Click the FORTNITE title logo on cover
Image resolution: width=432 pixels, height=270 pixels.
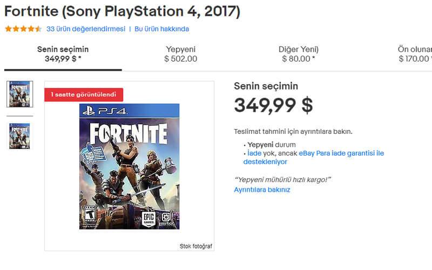click(128, 133)
